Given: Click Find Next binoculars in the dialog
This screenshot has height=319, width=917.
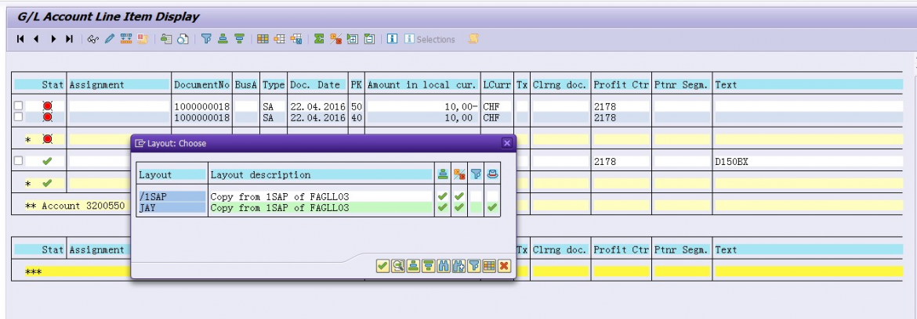Looking at the screenshot, I should coord(458,266).
